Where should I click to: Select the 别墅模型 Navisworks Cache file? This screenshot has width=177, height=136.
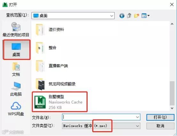click(x=60, y=102)
